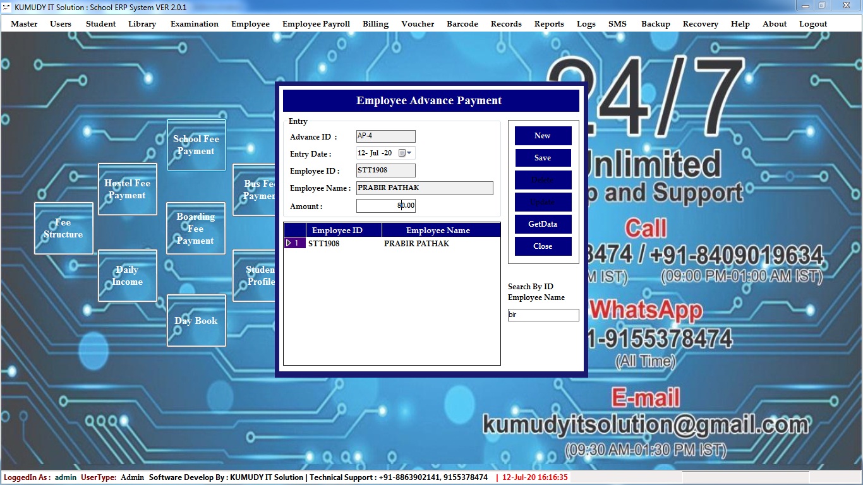Open the School Fee Payment tile
863x485 pixels.
click(196, 145)
